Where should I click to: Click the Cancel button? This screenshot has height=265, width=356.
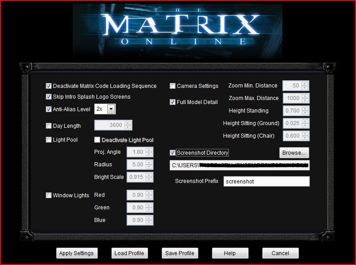tap(281, 253)
